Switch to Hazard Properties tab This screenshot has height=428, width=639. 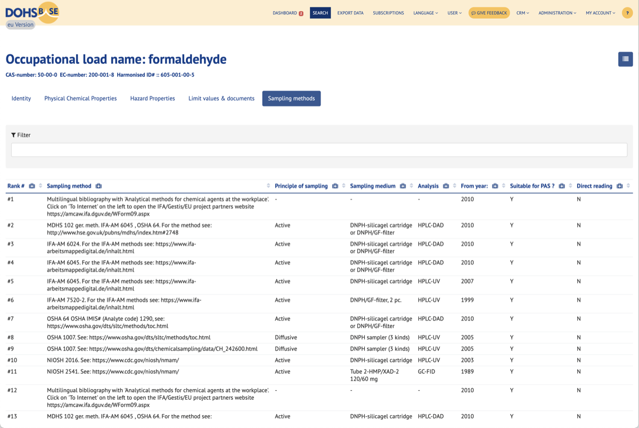point(152,99)
